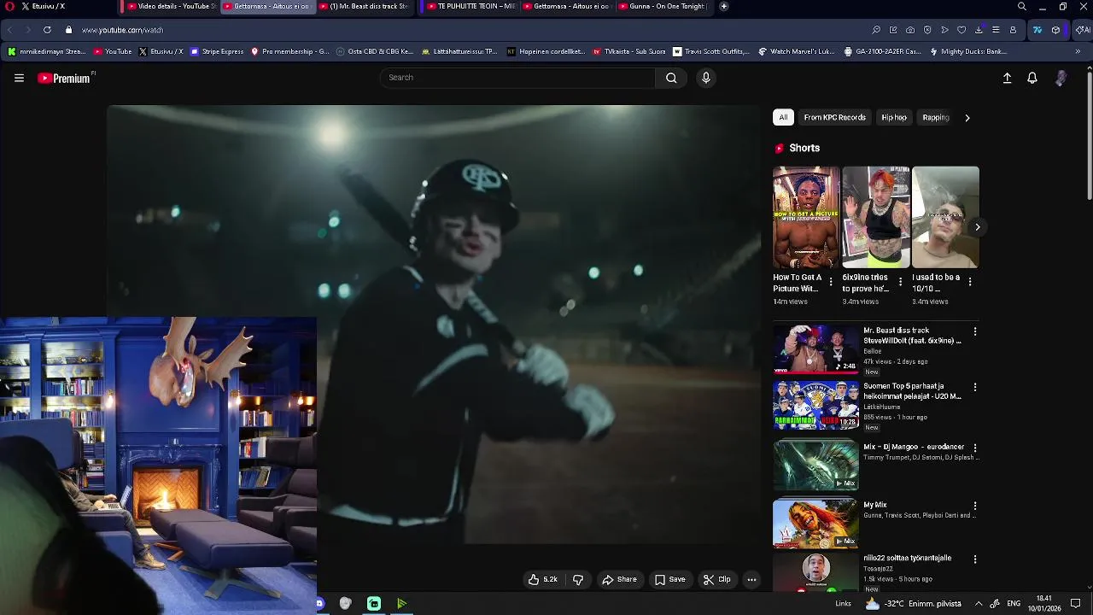Select 'From KPC Records' filter chip
The image size is (1093, 615).
point(834,117)
